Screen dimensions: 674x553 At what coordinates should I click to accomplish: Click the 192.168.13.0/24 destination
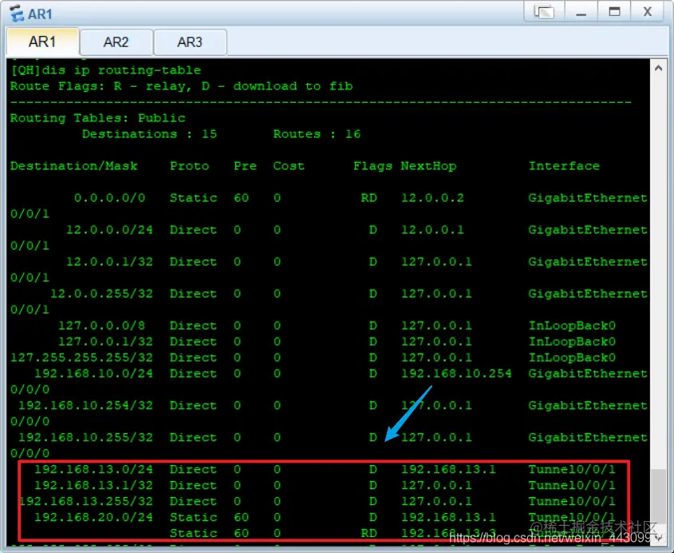pyautogui.click(x=93, y=469)
